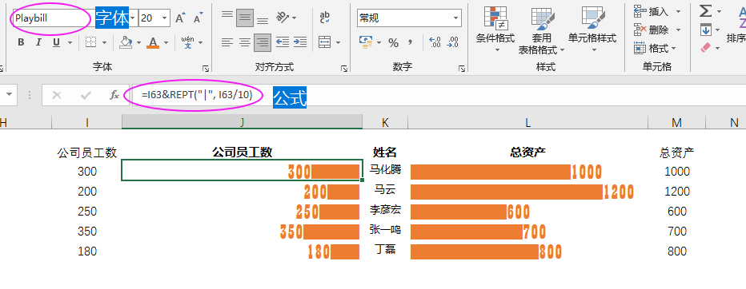Select column L header

527,122
